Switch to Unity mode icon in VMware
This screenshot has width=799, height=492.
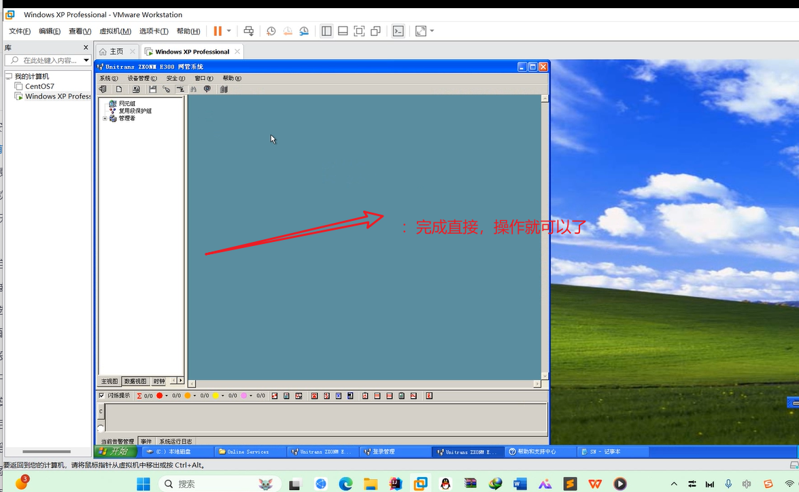pos(375,31)
